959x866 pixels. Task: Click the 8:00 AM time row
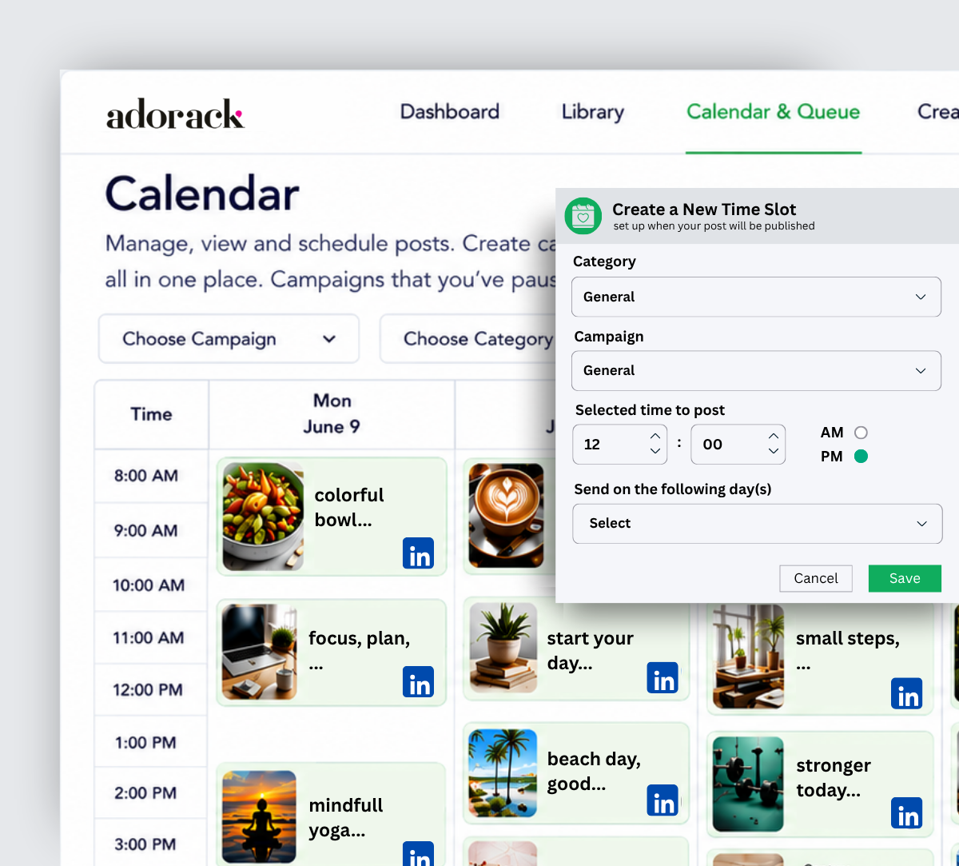(151, 476)
